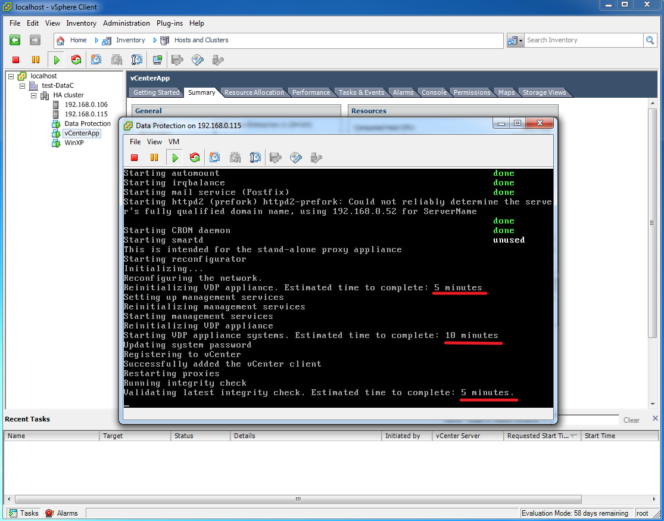Open VM menu in Data Protection console
The image size is (664, 521).
point(174,142)
